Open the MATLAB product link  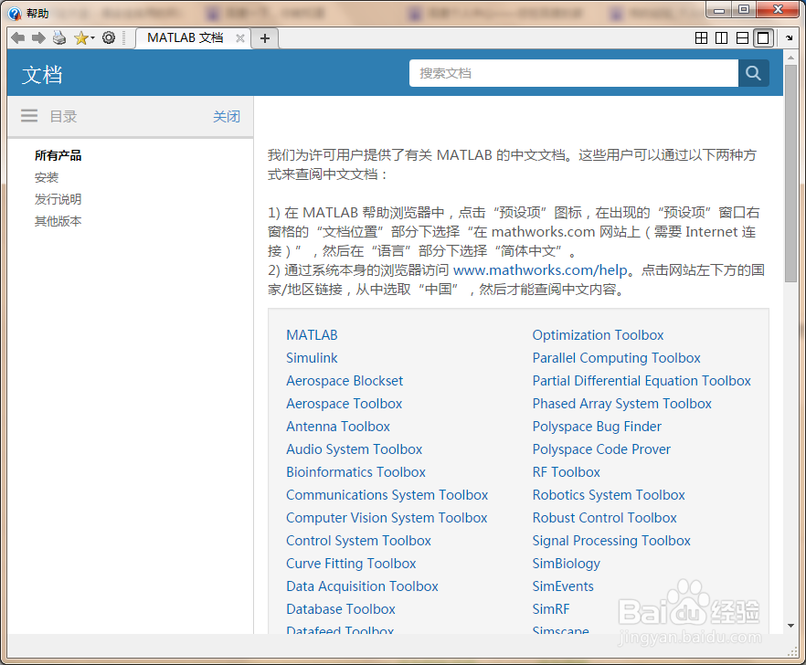(x=312, y=335)
